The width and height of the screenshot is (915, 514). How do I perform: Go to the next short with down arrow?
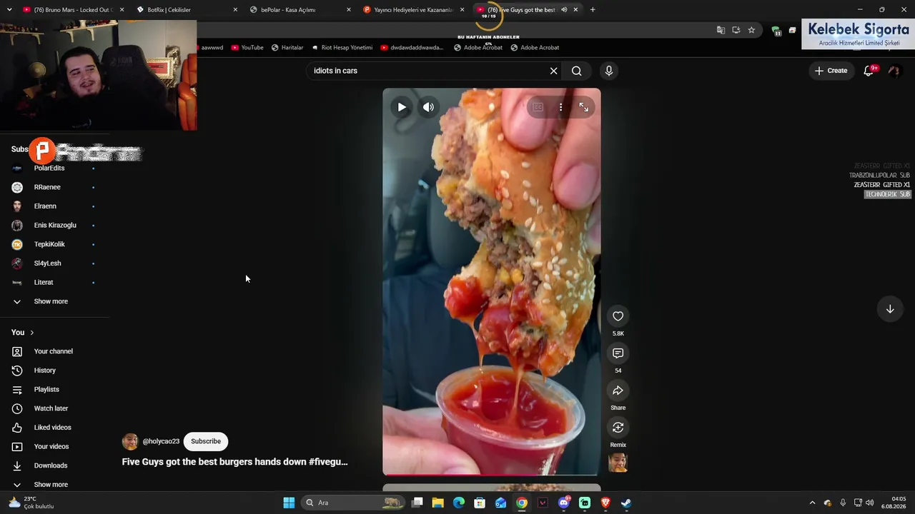(890, 309)
